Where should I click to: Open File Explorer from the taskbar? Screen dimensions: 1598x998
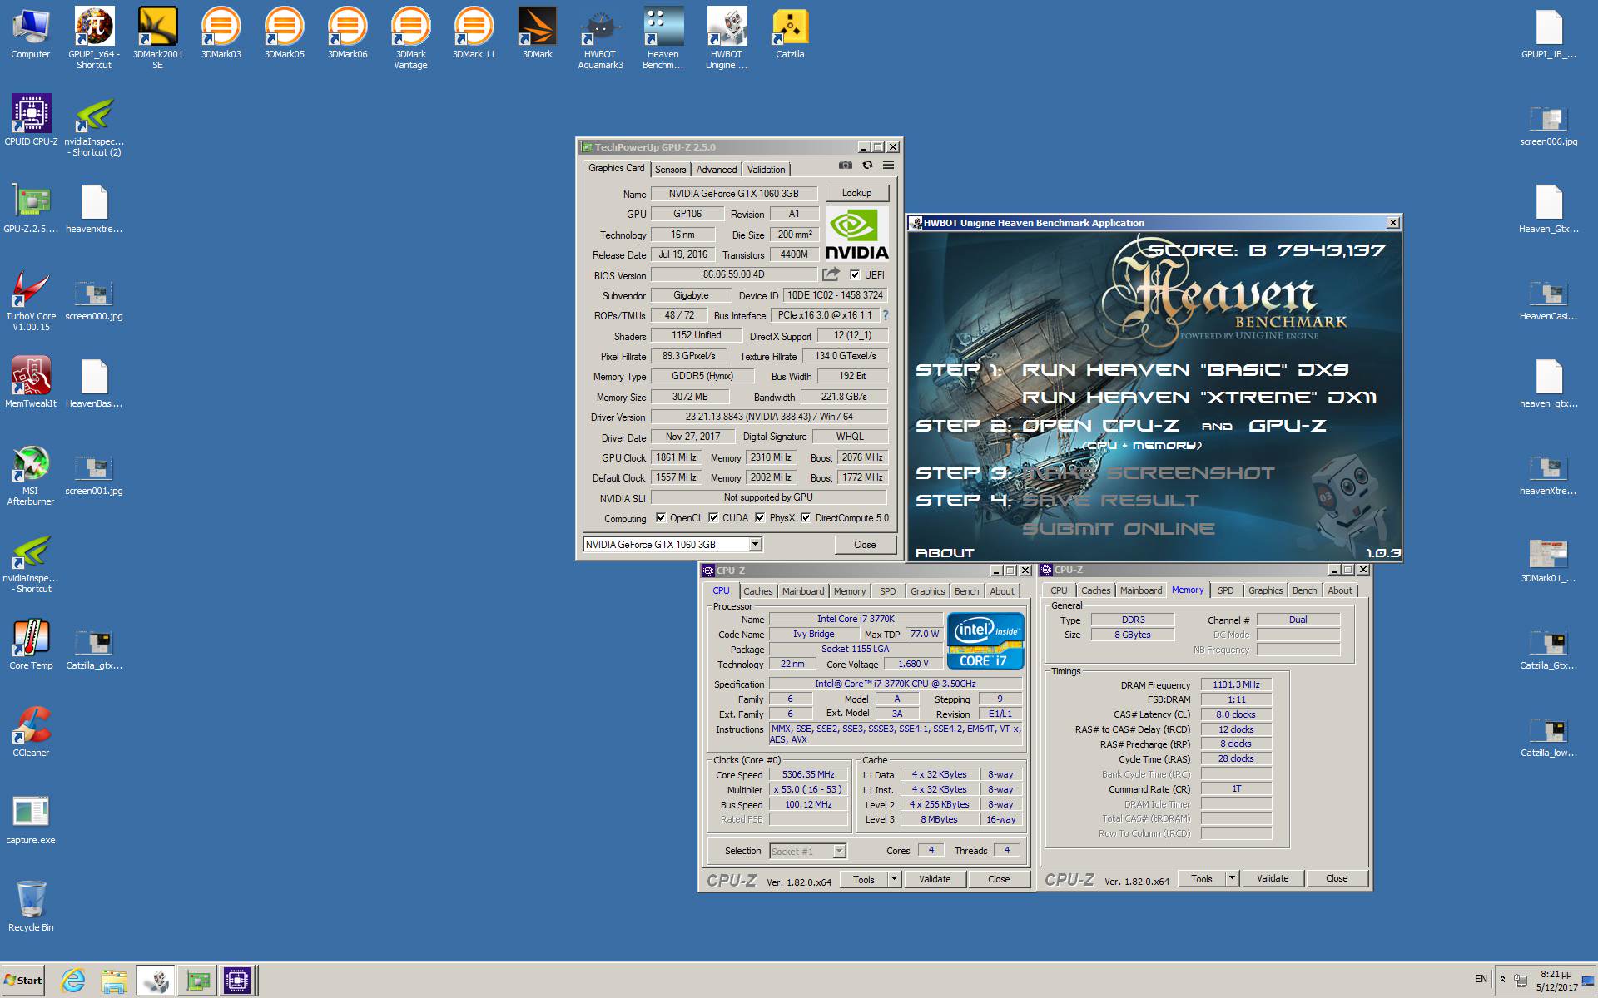[x=114, y=981]
